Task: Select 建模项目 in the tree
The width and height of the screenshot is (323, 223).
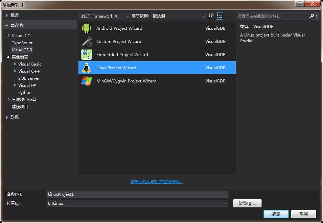Action: [x=20, y=106]
